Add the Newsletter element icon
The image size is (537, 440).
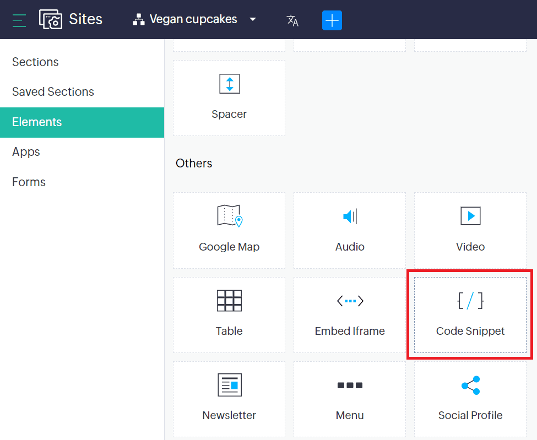(230, 385)
